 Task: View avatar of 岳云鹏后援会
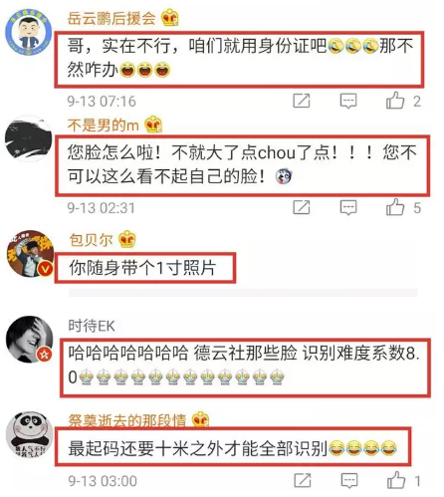coord(29,32)
